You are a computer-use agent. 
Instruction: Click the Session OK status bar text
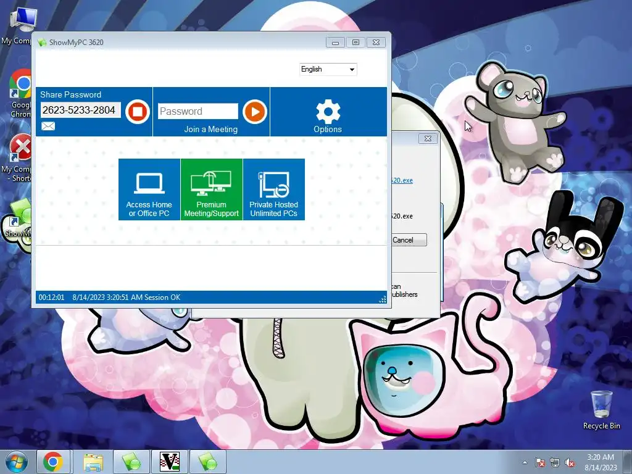pos(162,297)
